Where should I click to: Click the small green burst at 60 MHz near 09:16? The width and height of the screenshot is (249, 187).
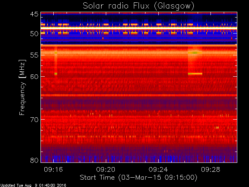tap(56, 74)
